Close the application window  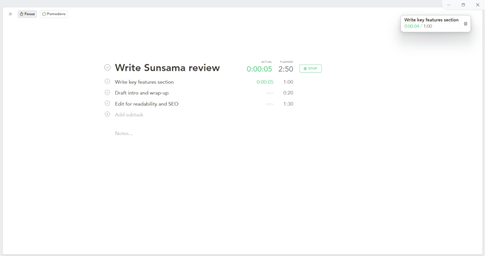pyautogui.click(x=477, y=5)
